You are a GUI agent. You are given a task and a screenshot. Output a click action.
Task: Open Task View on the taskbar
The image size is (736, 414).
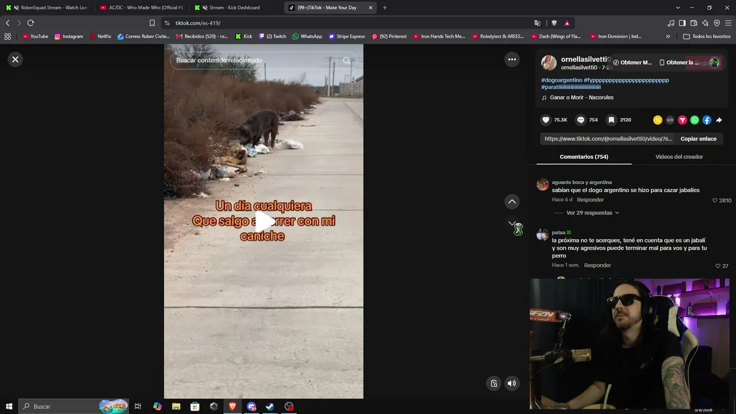coord(138,407)
